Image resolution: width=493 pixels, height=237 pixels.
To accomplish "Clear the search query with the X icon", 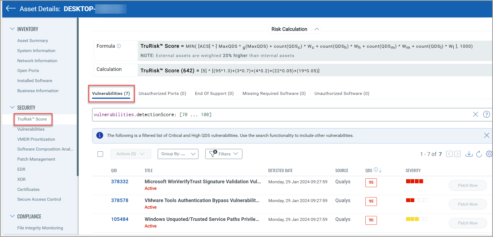I will (x=476, y=114).
